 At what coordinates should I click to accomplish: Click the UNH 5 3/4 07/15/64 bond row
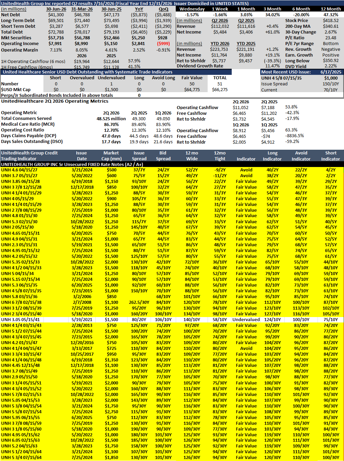tap(172, 457)
